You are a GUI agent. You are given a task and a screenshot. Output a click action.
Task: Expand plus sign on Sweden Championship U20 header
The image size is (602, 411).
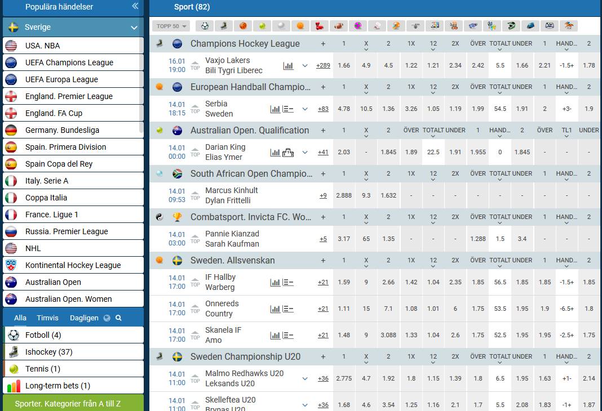(324, 356)
